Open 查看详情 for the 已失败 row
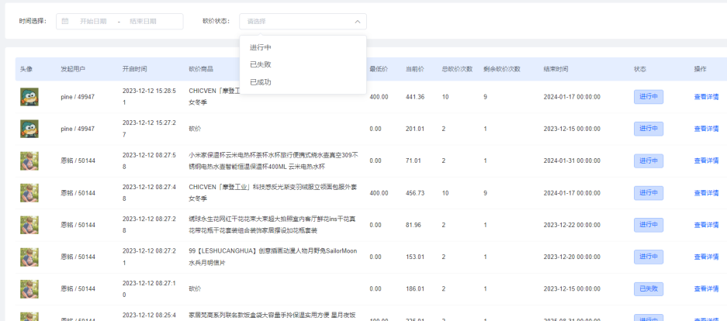The width and height of the screenshot is (727, 321). coord(706,288)
